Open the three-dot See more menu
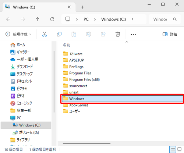This screenshot has height=153, width=184. point(133,34)
